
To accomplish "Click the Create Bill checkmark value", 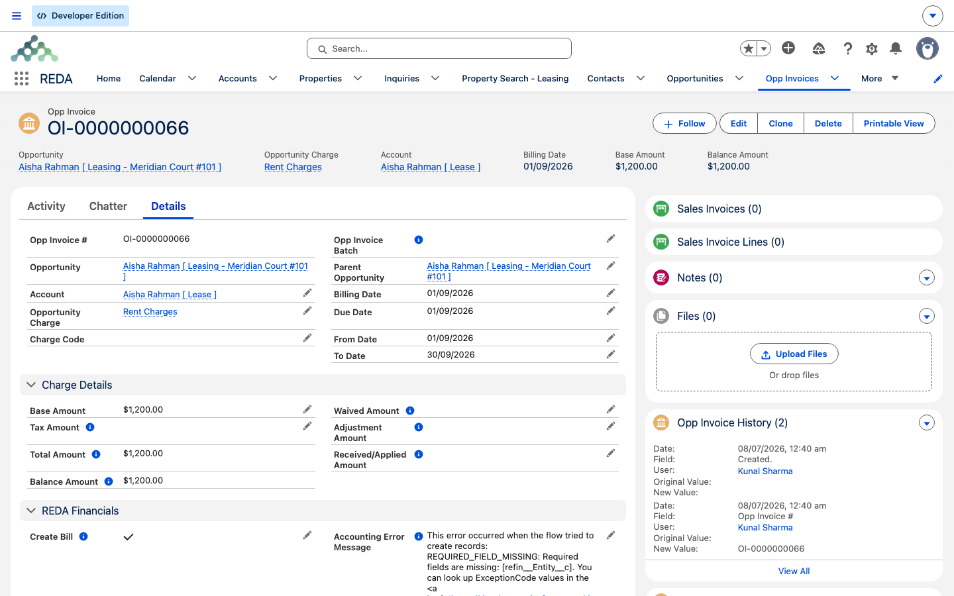I will coord(129,537).
